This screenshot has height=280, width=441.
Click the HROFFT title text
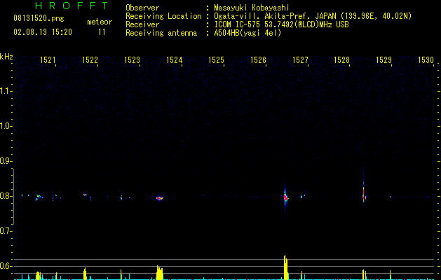coord(72,6)
